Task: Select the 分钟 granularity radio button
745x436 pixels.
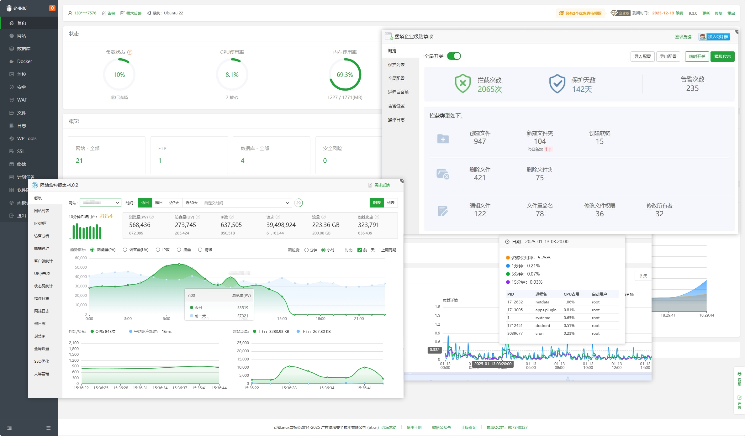Action: click(x=306, y=250)
